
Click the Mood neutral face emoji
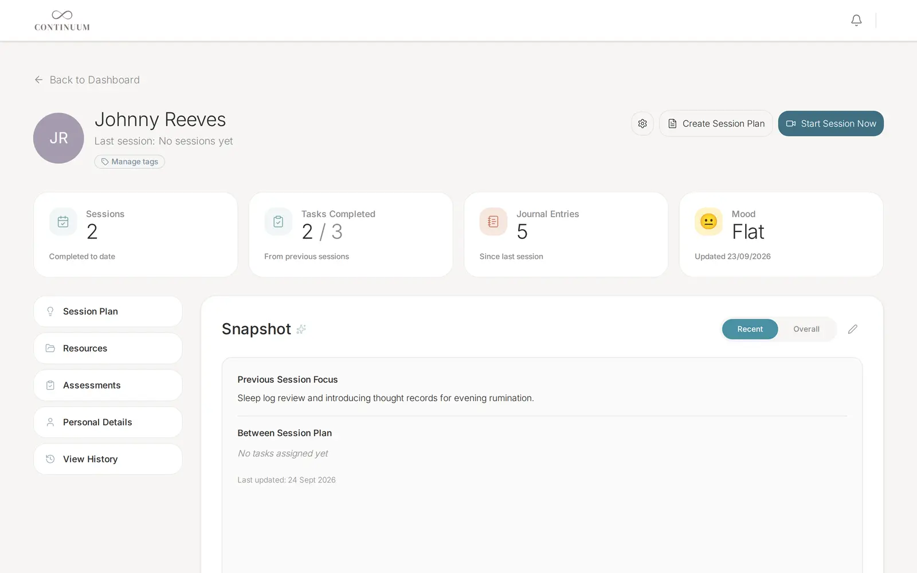click(x=709, y=222)
